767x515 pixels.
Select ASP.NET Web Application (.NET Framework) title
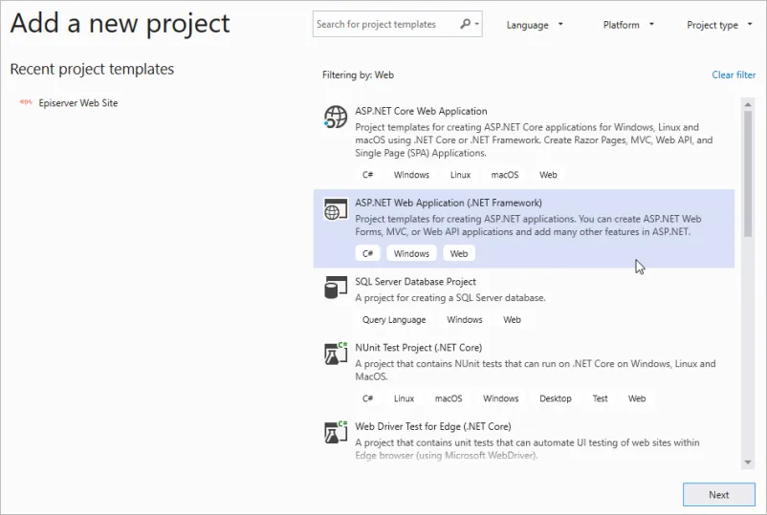pyautogui.click(x=449, y=203)
